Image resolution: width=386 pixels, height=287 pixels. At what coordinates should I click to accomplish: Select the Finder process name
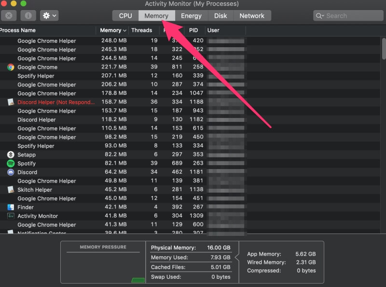pyautogui.click(x=26, y=208)
